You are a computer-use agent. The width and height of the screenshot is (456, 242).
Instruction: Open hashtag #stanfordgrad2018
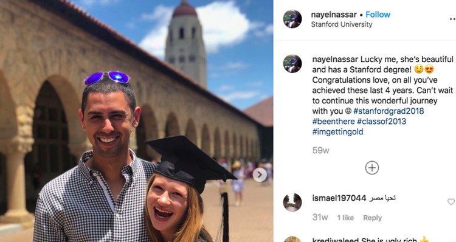[389, 111]
